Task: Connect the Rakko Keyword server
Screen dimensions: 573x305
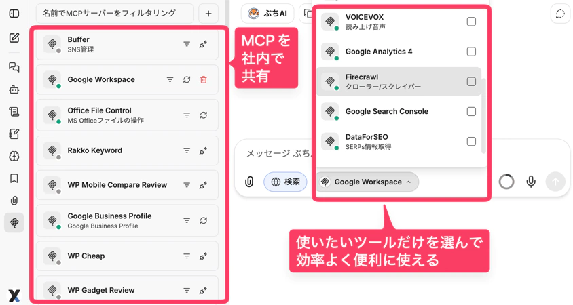Action: [x=203, y=150]
